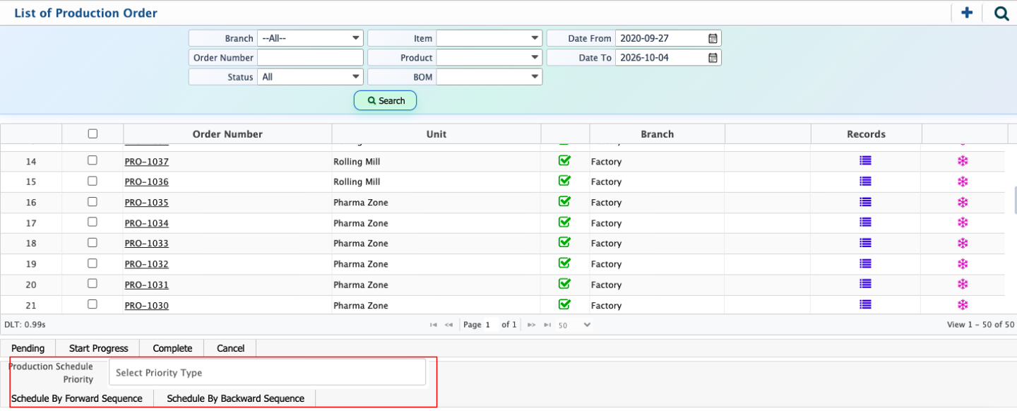Click the pink snowflake icon for PRO-1034

[962, 222]
